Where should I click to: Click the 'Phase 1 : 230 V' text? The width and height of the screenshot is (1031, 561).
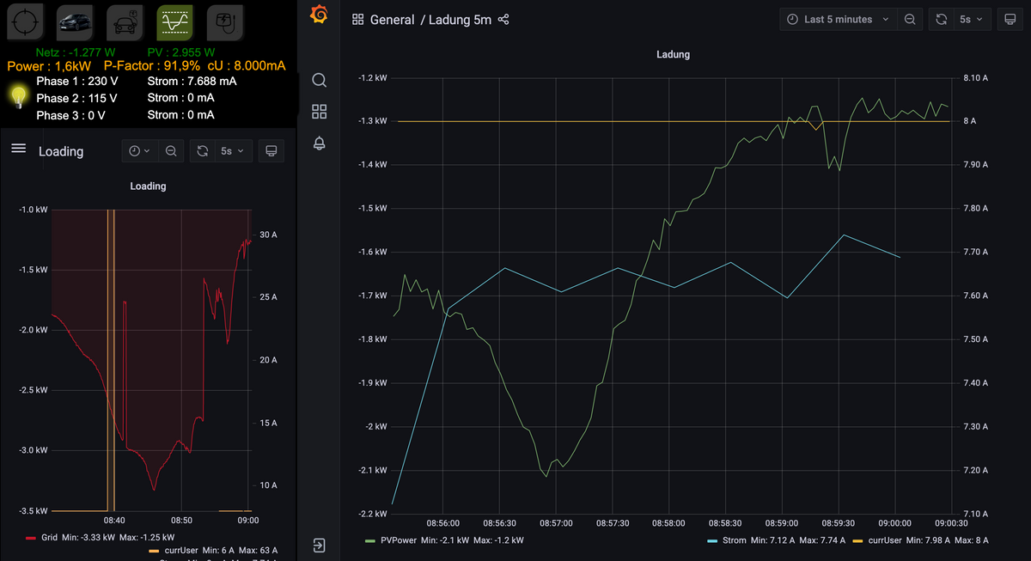[x=77, y=82]
